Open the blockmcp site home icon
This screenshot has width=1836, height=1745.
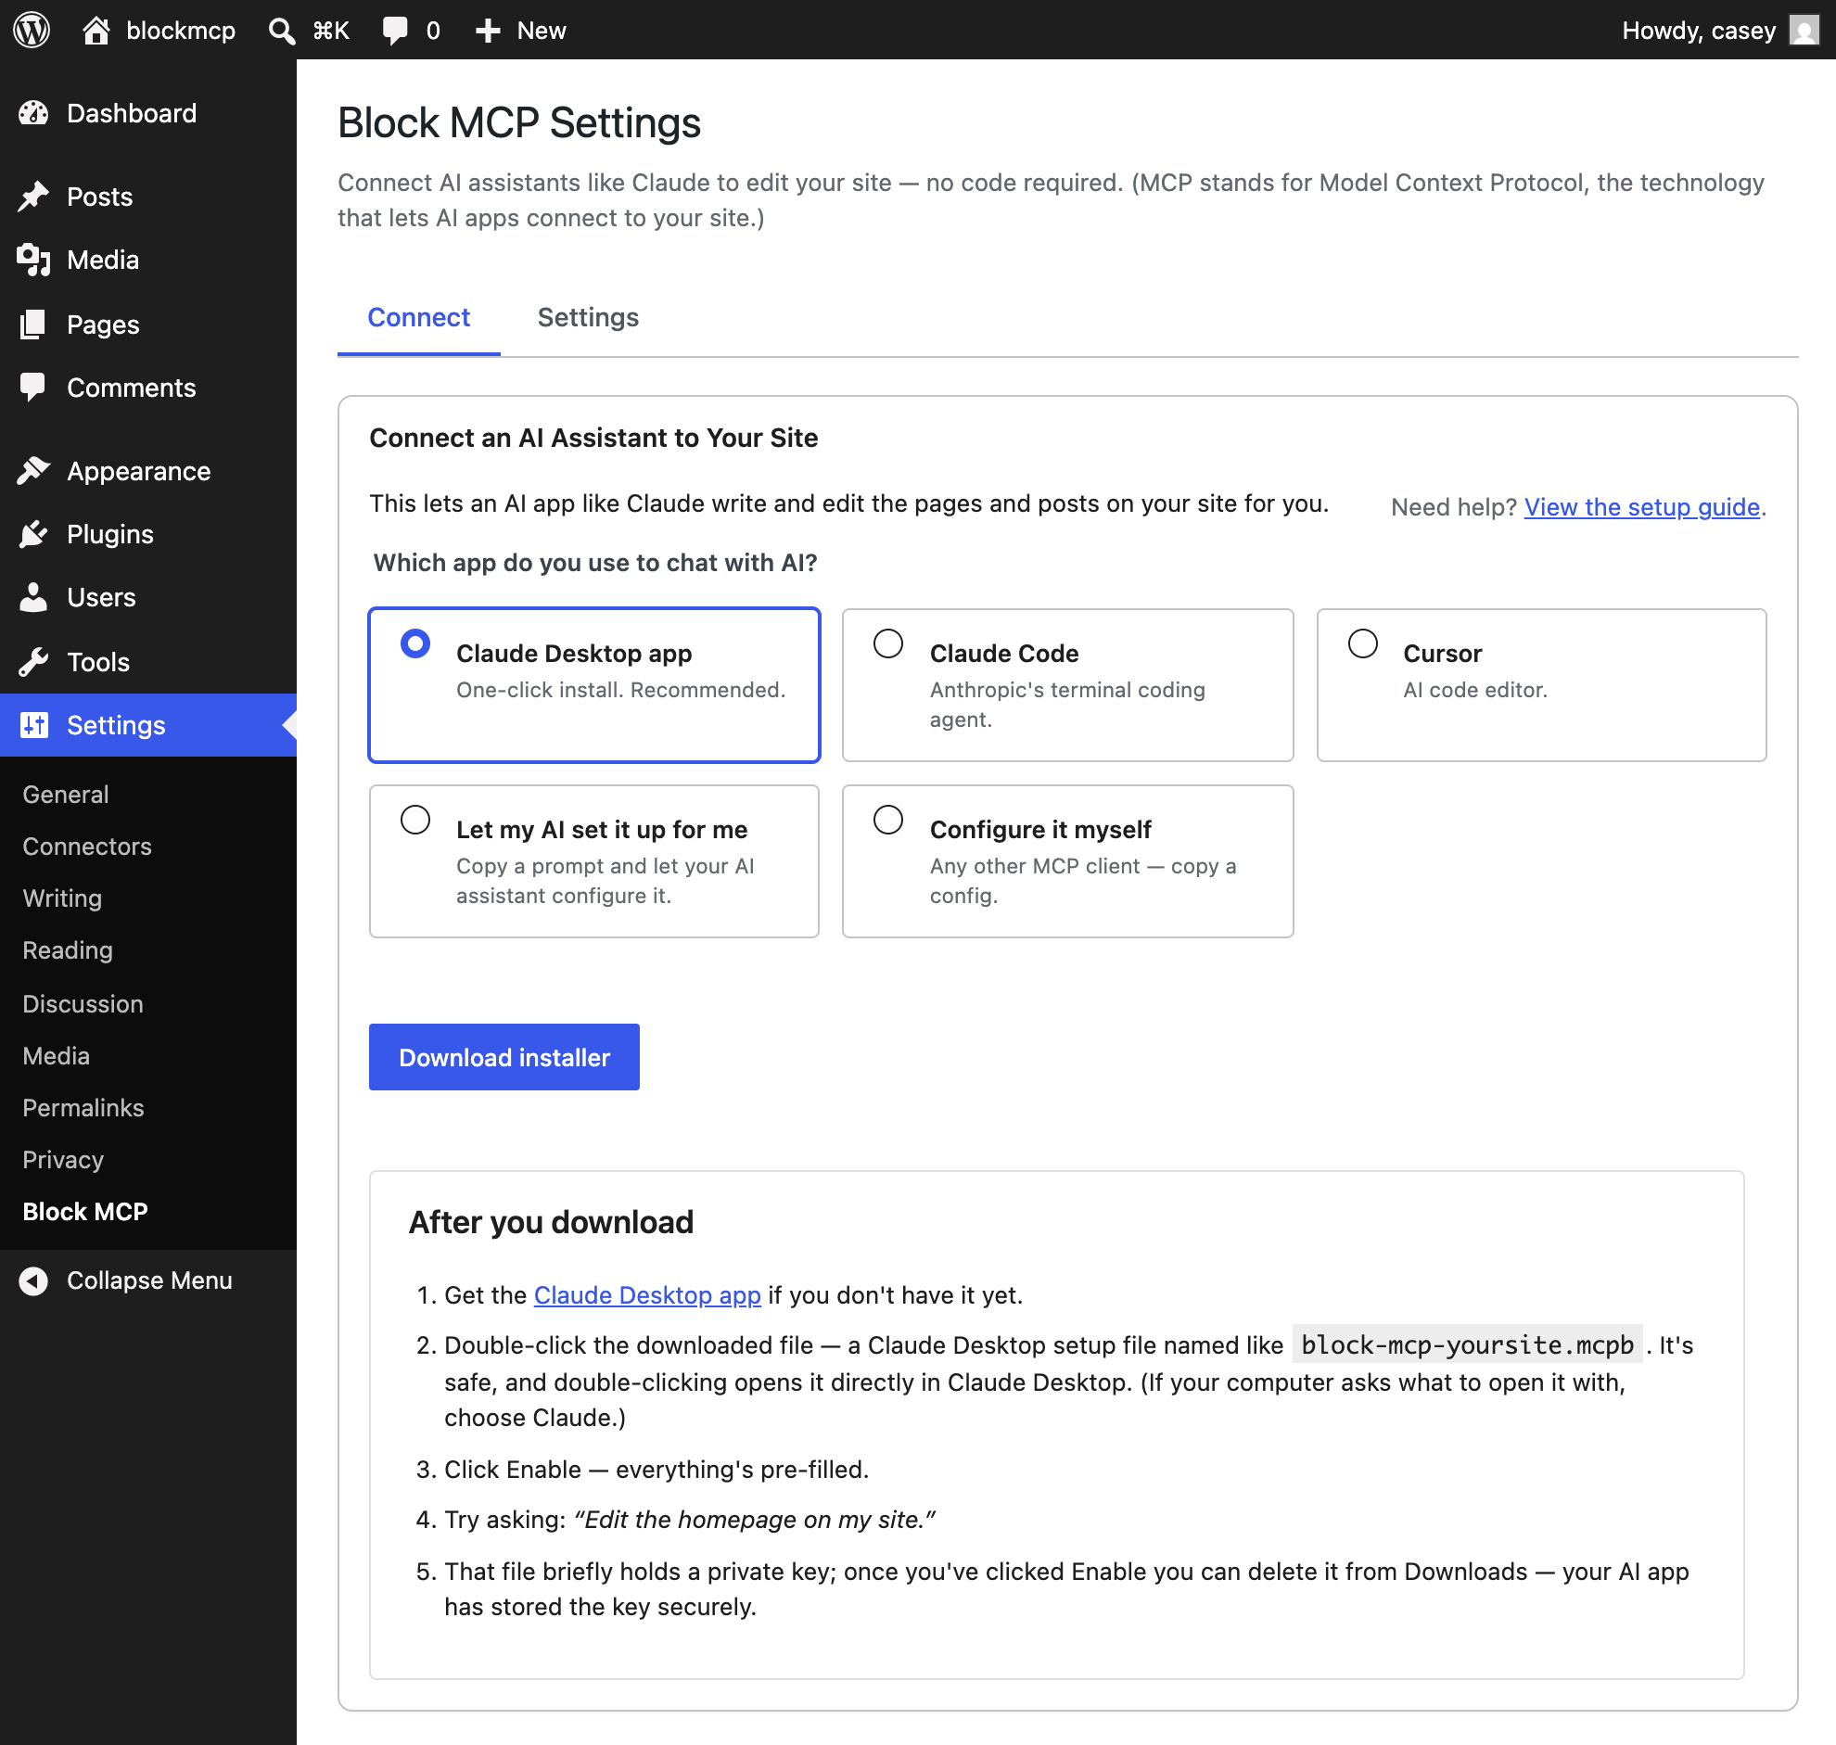pyautogui.click(x=96, y=30)
